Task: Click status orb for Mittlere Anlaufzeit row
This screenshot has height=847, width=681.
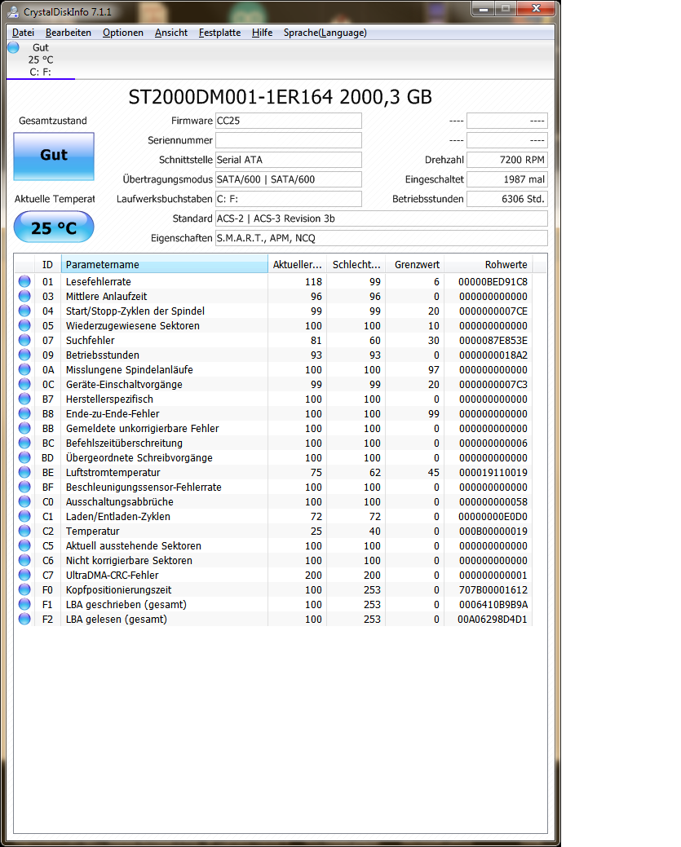Action: click(24, 296)
